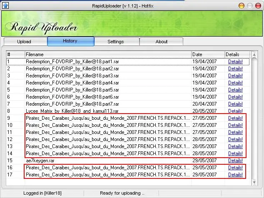Click Logged in [Killer18] status text

(42, 193)
